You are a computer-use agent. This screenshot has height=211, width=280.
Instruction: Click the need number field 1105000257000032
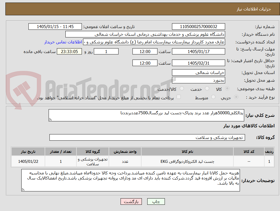click(198, 27)
